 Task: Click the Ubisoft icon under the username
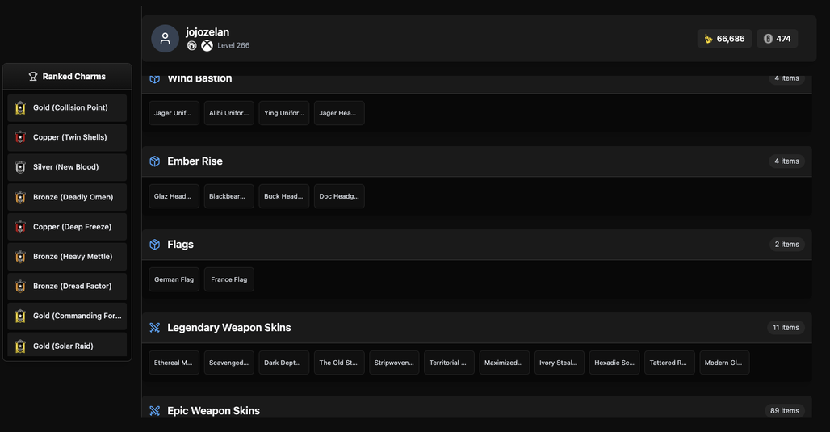[191, 45]
